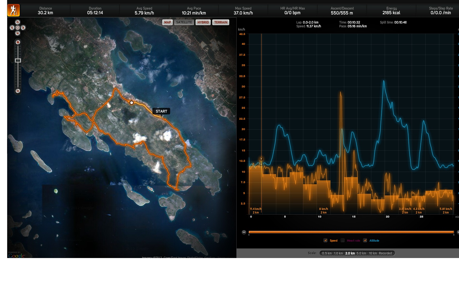Click Max Speed 37.0 km/h value
The height and width of the screenshot is (287, 459).
(243, 13)
